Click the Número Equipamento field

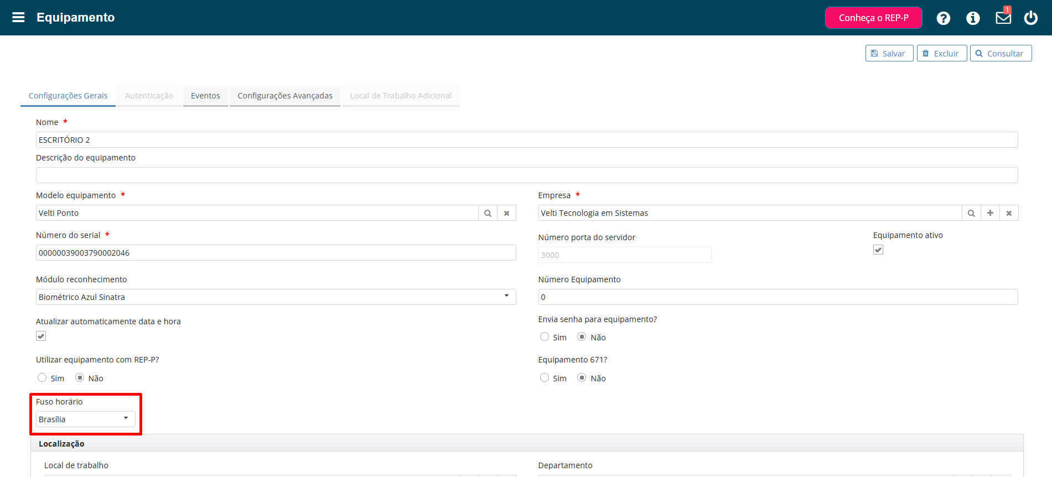point(778,297)
